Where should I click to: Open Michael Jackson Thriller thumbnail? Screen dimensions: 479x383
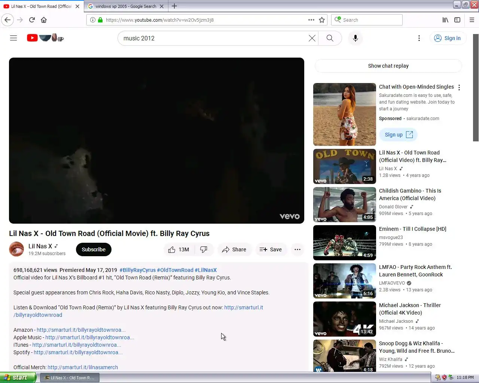tap(345, 319)
